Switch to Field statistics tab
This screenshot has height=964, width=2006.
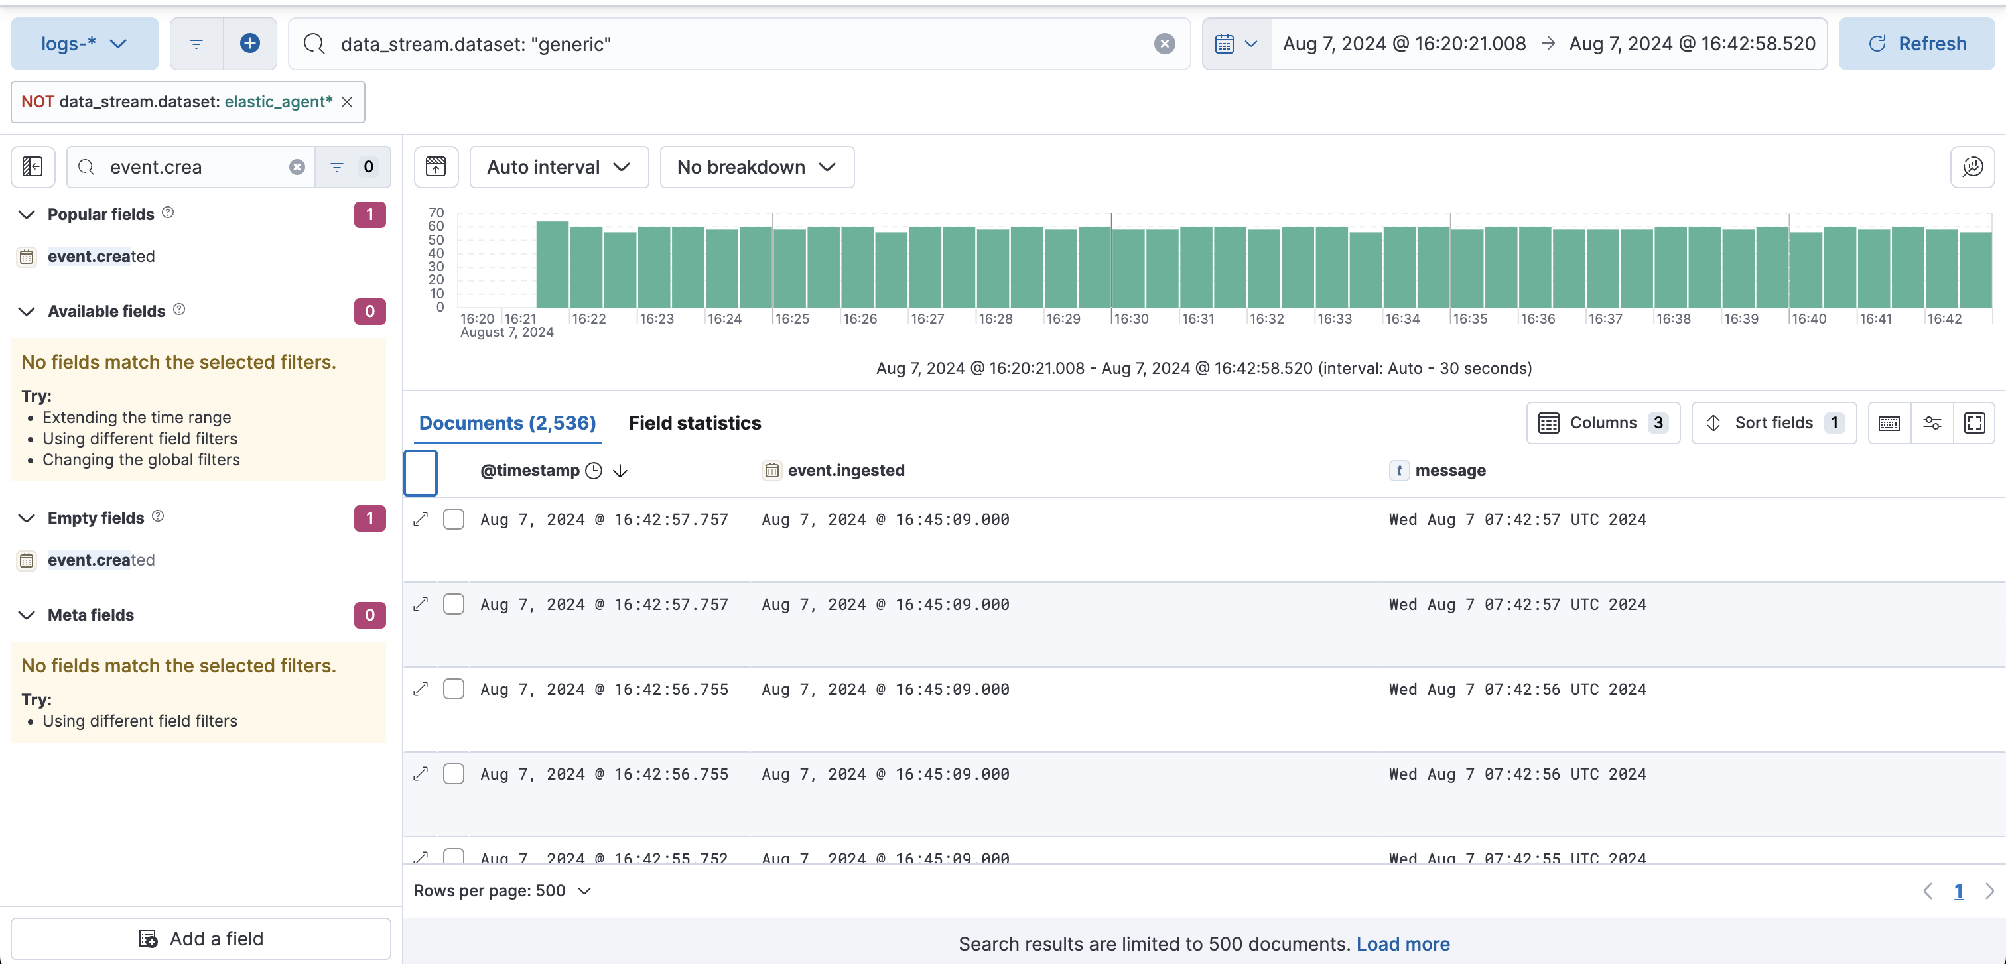coord(694,422)
